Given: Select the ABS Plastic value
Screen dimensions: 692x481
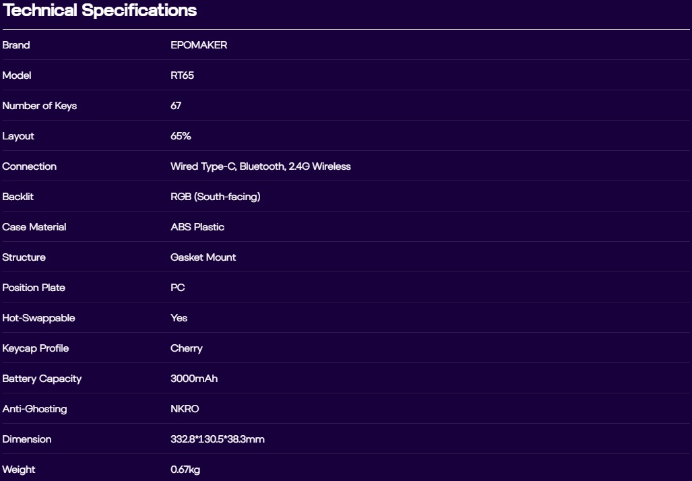Looking at the screenshot, I should pyautogui.click(x=197, y=227).
